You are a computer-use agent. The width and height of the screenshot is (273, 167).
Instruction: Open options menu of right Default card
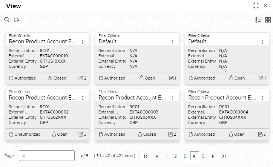coord(262,42)
